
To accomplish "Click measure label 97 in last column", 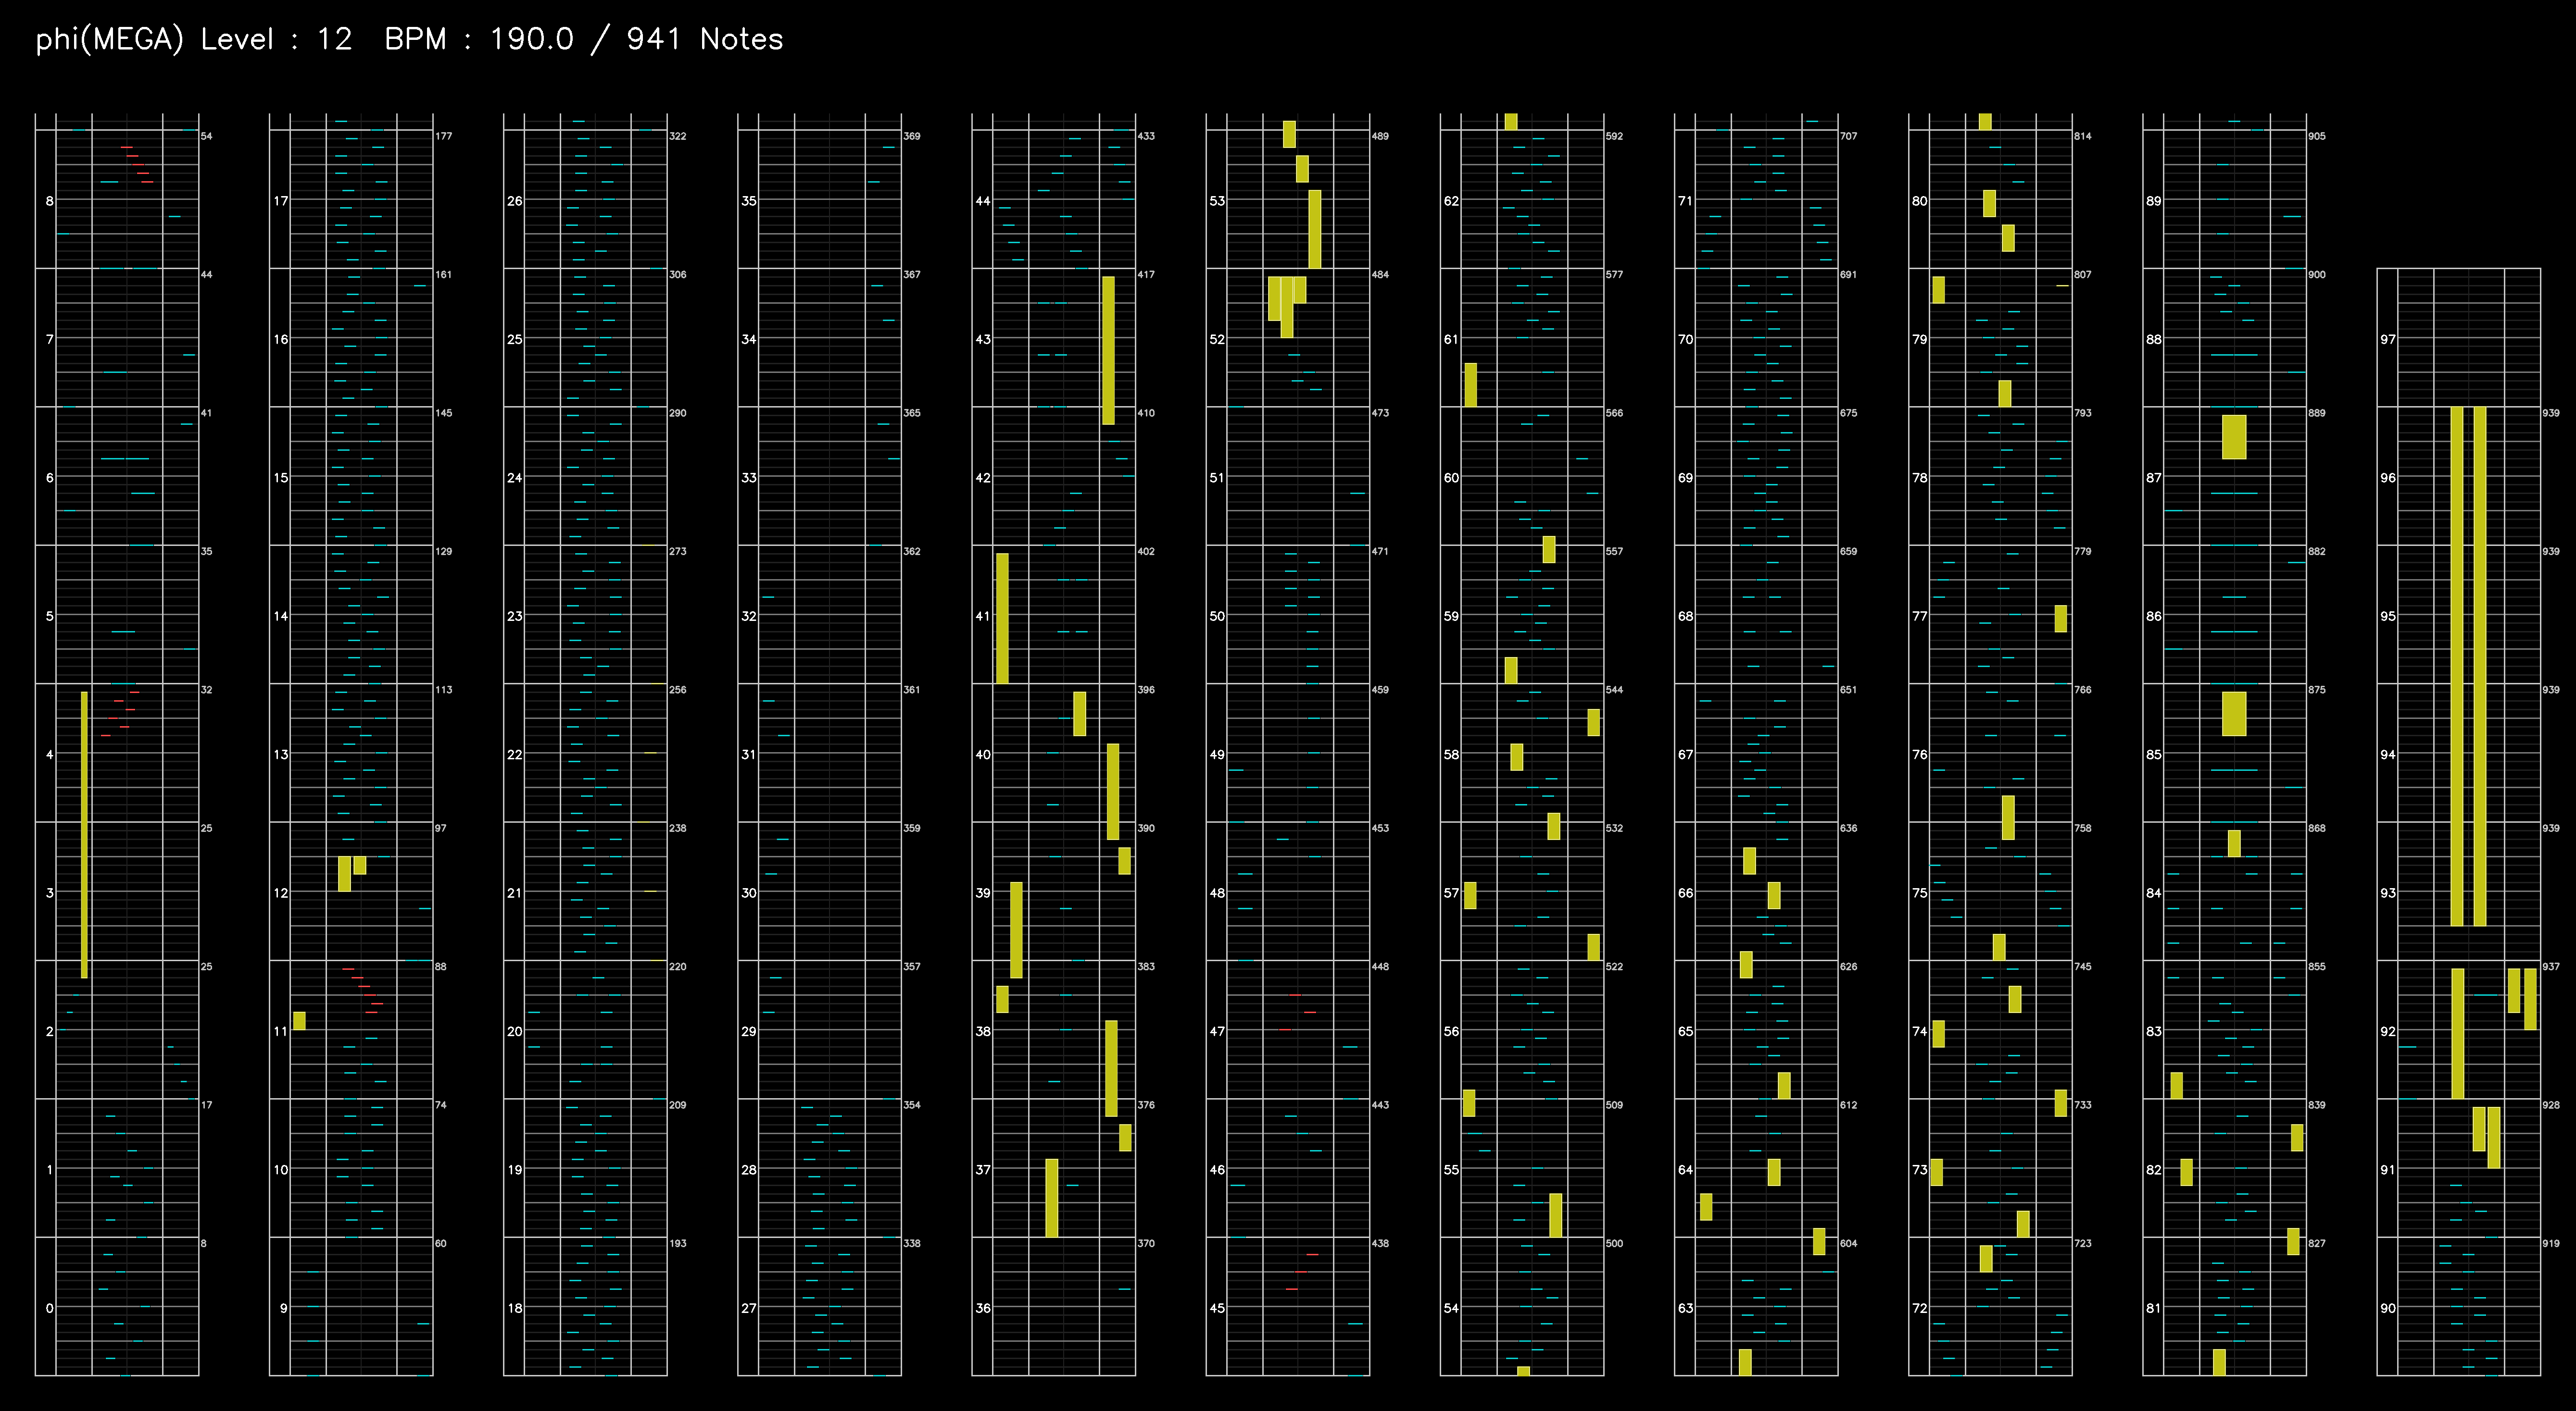I will coord(2388,339).
